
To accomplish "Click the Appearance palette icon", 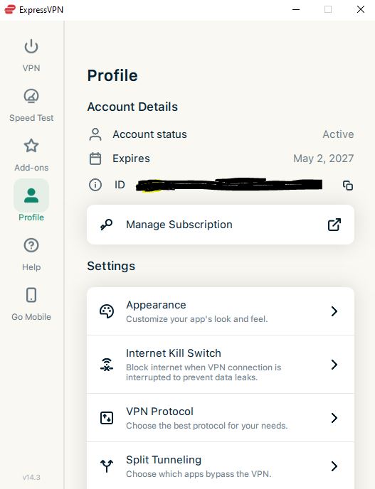I will pos(107,311).
